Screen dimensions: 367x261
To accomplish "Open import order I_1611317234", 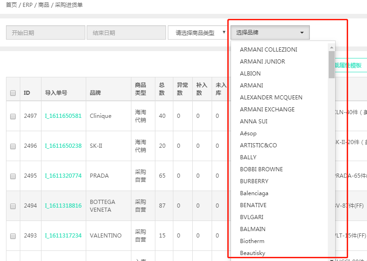I will pos(63,236).
